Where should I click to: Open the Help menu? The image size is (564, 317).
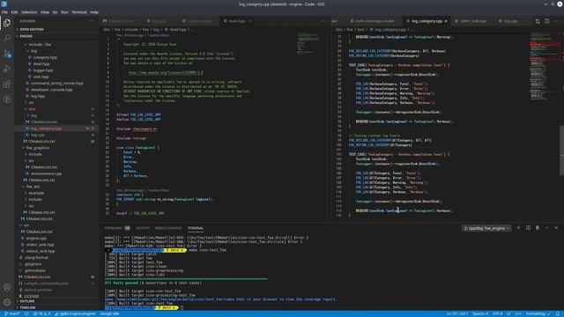(x=94, y=12)
